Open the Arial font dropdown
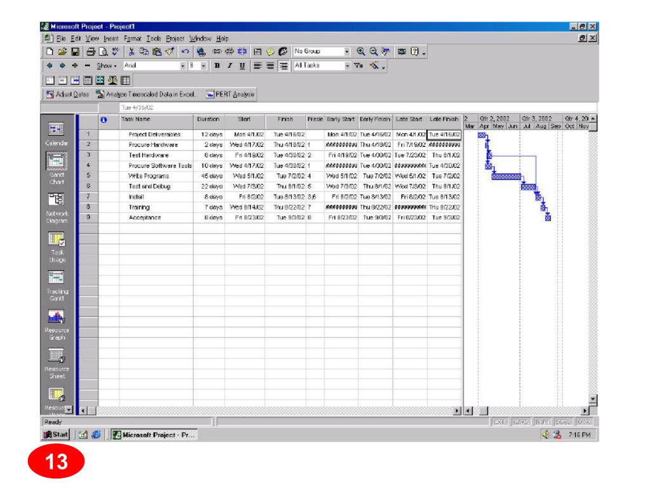This screenshot has width=650, height=488. [182, 65]
